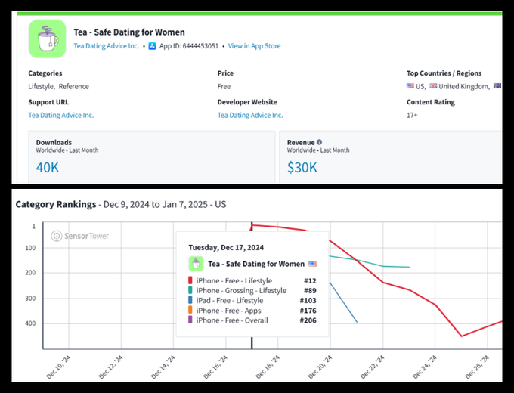Click the Sensor Tower watermark logo
The height and width of the screenshot is (393, 514).
pos(80,236)
